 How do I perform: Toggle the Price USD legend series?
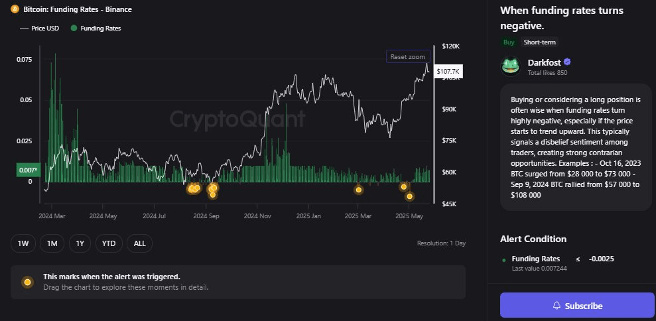point(39,29)
